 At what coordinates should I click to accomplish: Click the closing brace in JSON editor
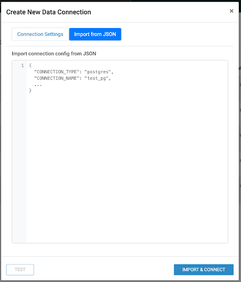(30, 90)
